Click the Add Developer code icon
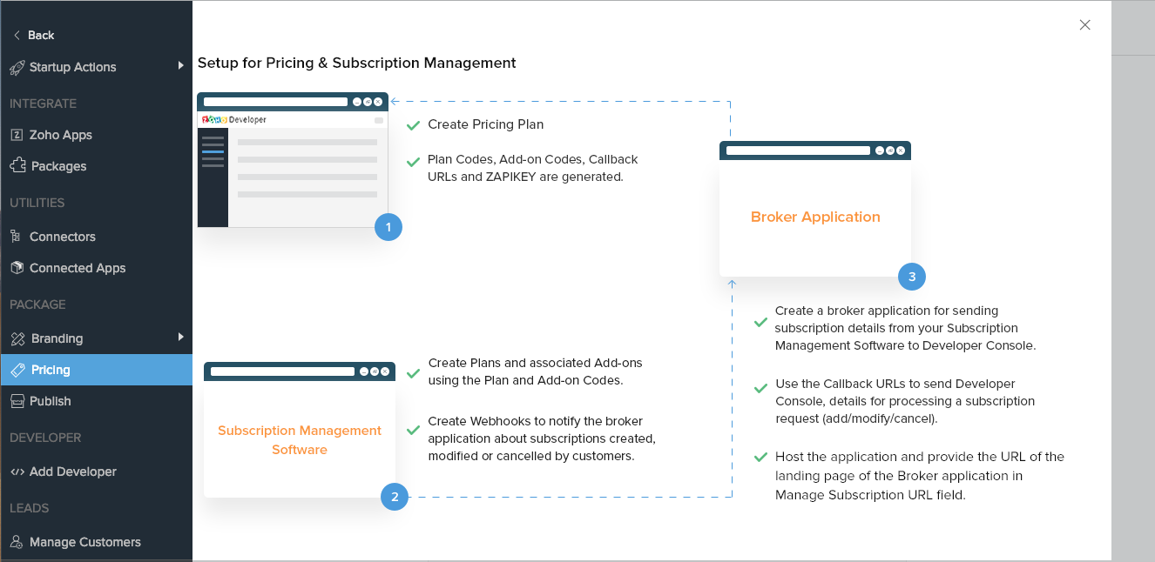 pyautogui.click(x=17, y=472)
